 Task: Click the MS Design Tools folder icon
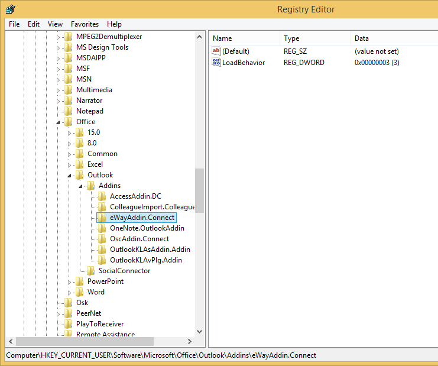click(x=69, y=47)
